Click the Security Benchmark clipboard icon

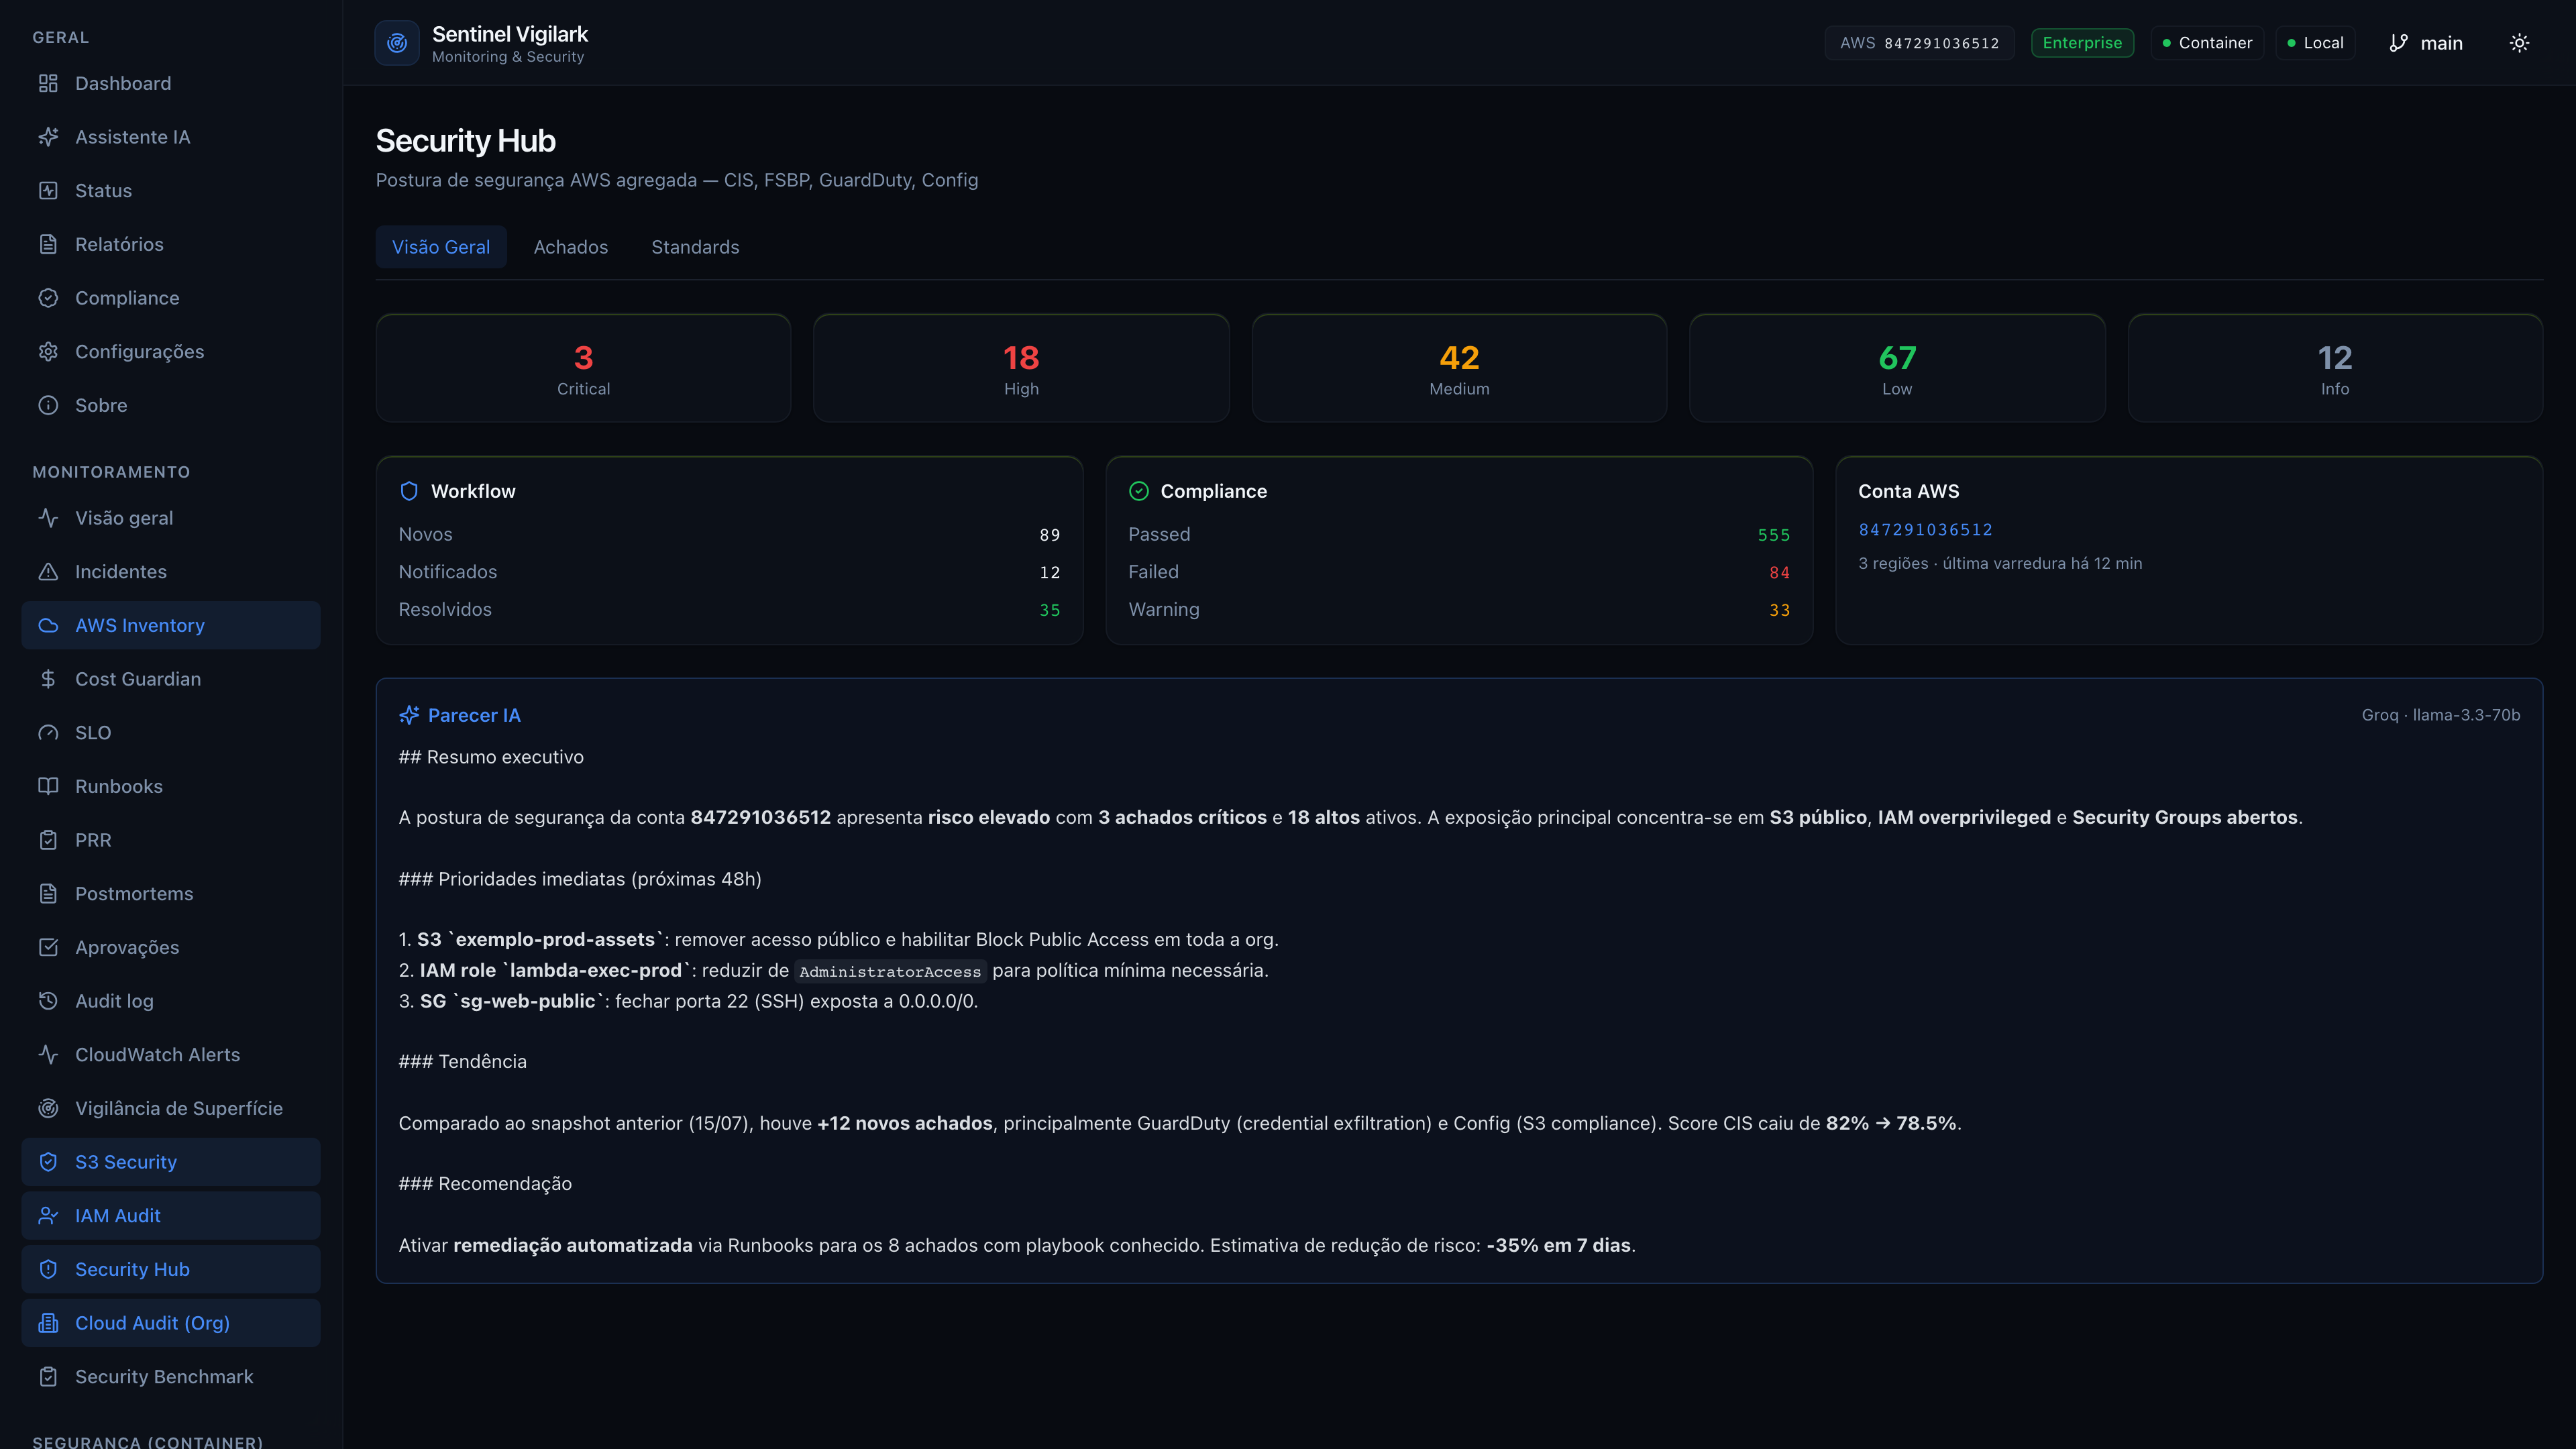click(48, 1377)
